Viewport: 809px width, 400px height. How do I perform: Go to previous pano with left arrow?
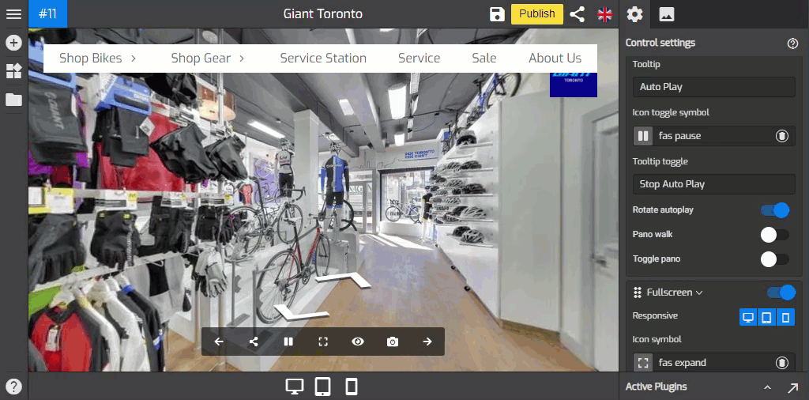[x=219, y=342]
